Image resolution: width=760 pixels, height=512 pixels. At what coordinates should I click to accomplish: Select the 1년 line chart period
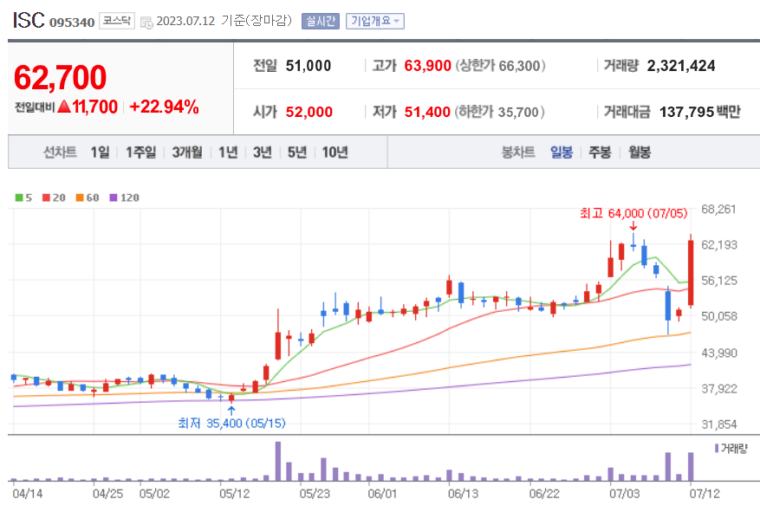click(228, 152)
